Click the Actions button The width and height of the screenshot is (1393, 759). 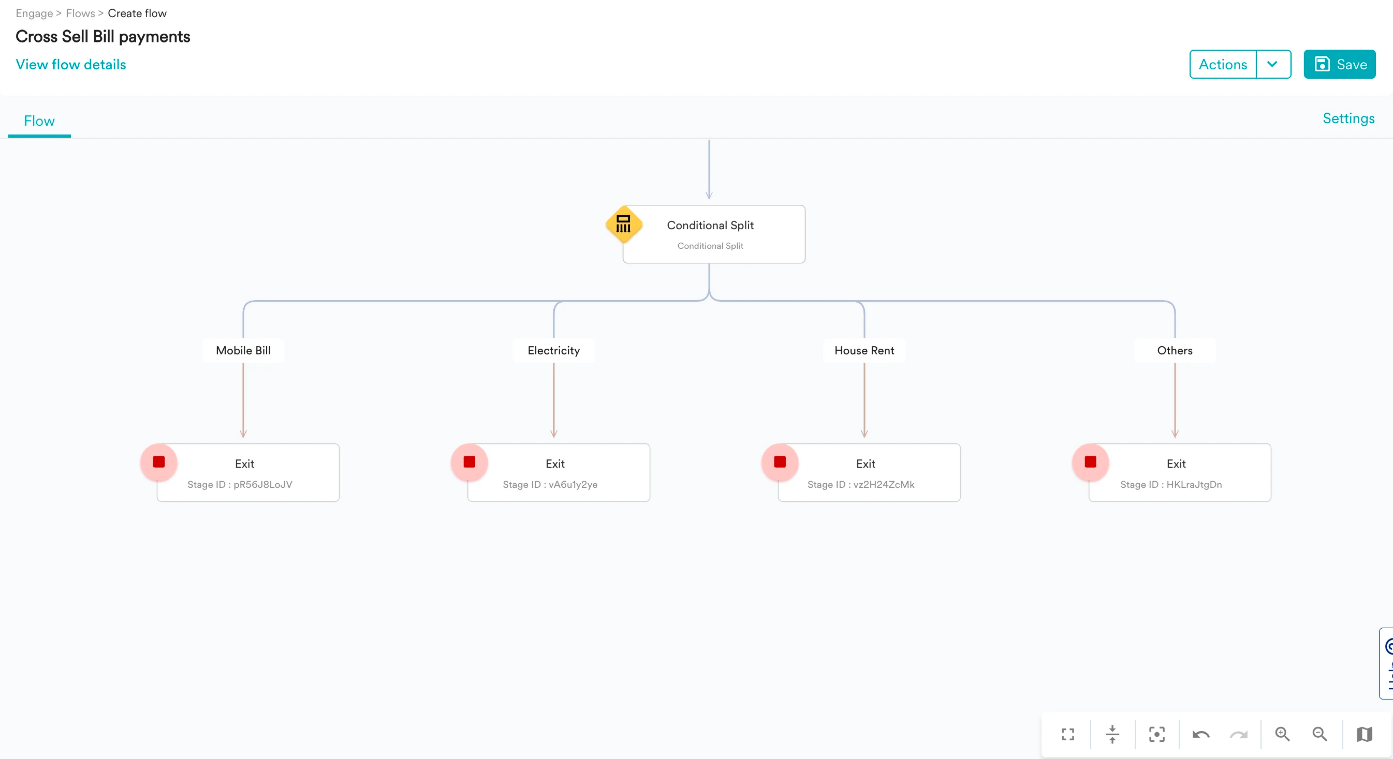pyautogui.click(x=1223, y=64)
